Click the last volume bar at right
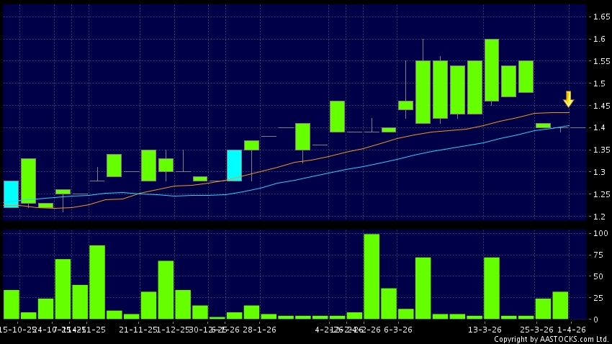 560,305
